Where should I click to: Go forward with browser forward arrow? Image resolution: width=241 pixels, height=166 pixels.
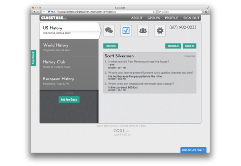(38, 12)
